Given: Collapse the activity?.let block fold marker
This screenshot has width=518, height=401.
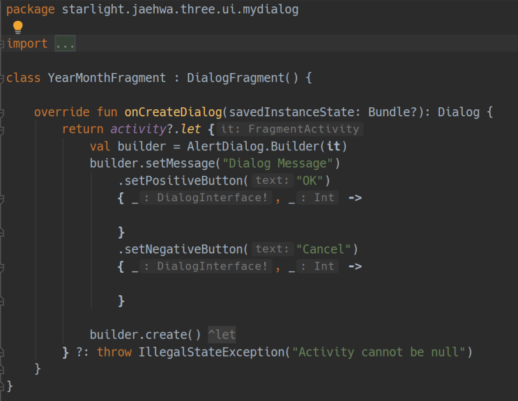Looking at the screenshot, I should pyautogui.click(x=3, y=129).
